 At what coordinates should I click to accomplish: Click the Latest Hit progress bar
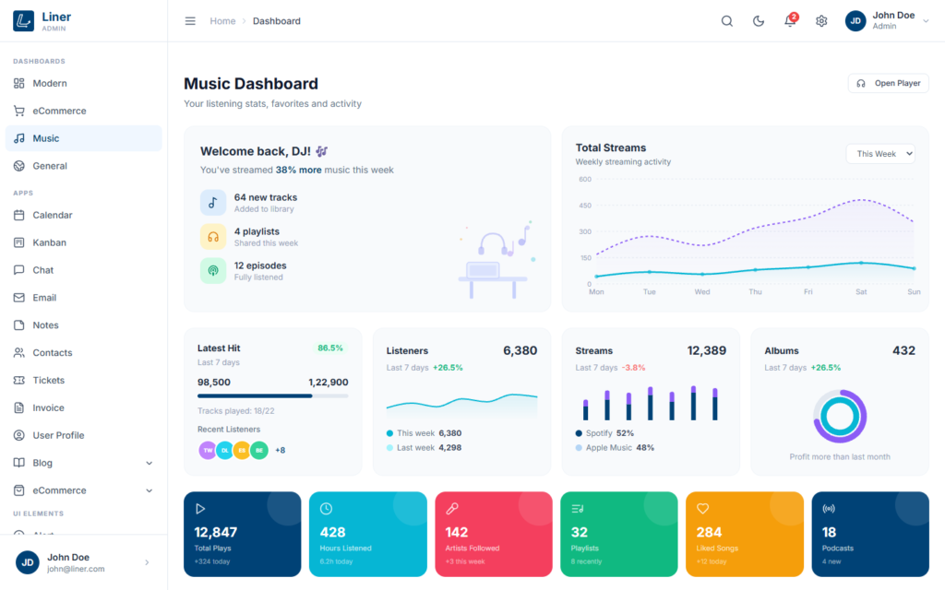point(272,396)
